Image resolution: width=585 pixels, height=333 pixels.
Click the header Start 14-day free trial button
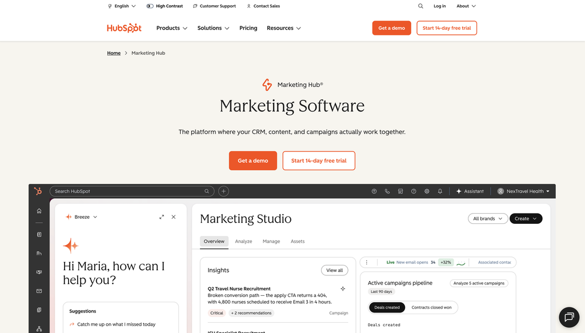[447, 28]
